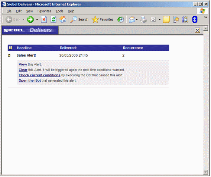Click the Clear alert link
The image size is (211, 177).
23,70
